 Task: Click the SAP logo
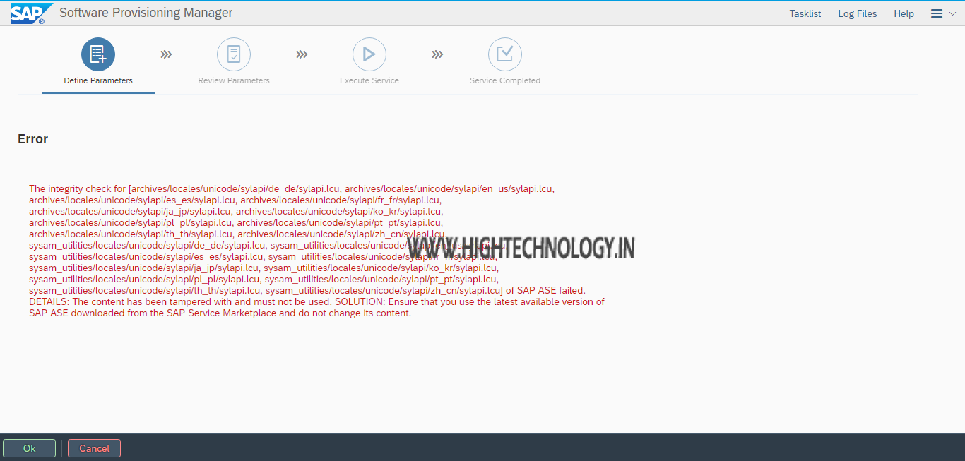pos(31,13)
